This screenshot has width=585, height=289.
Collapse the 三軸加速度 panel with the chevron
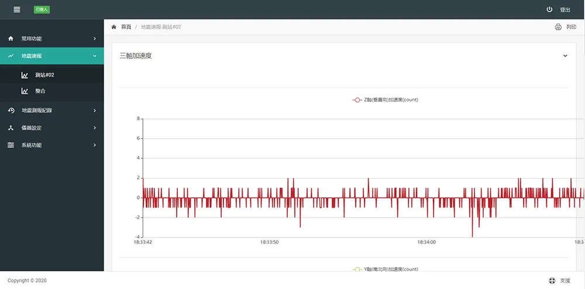tap(565, 56)
